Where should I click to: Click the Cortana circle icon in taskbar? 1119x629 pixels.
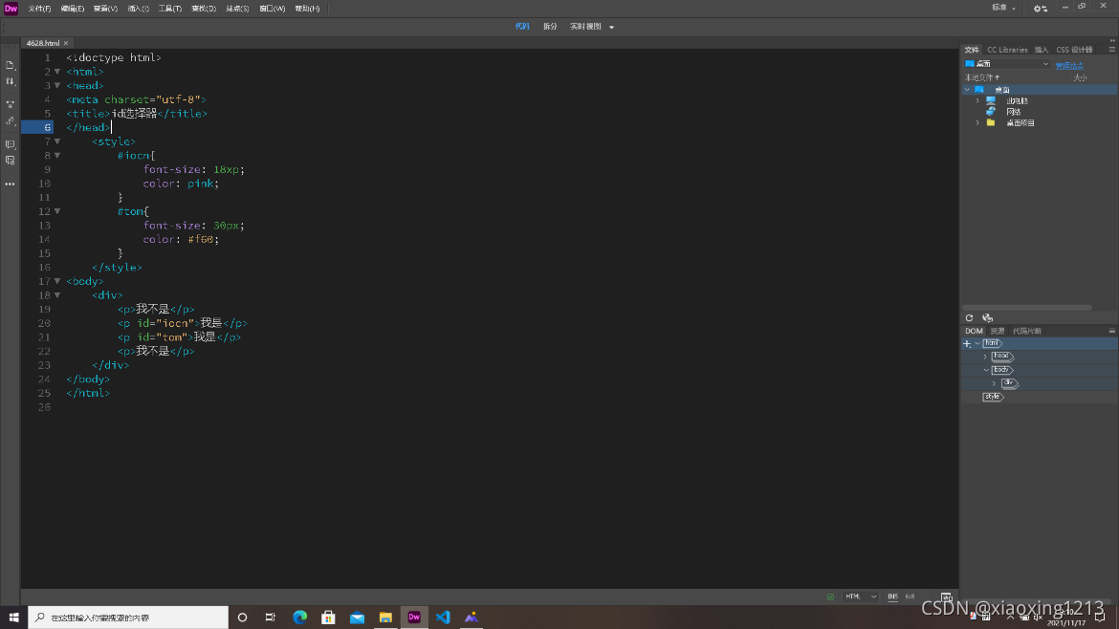[242, 618]
